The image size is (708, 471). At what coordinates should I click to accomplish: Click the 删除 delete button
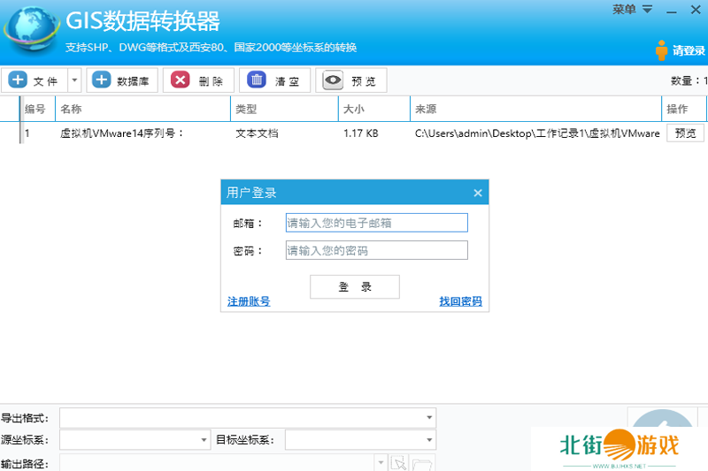(x=198, y=81)
